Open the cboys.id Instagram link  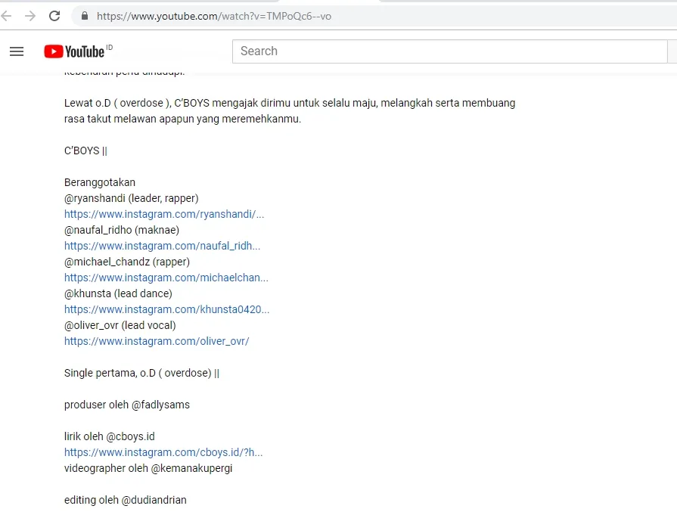[163, 452]
